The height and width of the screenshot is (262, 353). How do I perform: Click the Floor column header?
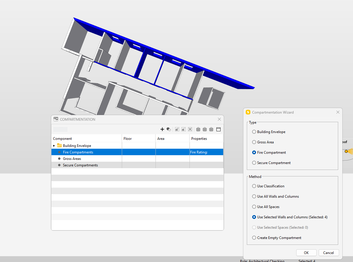point(139,138)
